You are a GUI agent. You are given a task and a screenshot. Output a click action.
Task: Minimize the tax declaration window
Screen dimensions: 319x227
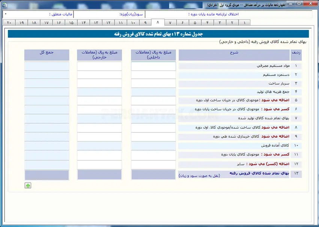(x=291, y=4)
